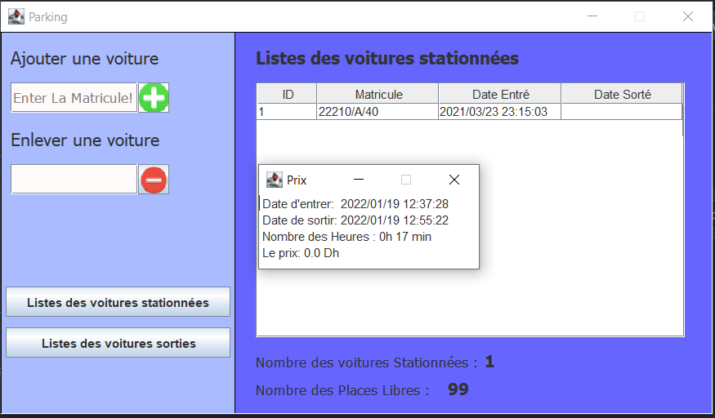This screenshot has height=418, width=715.
Task: Select table cell 2021/03/23 23:15:03
Action: [x=500, y=112]
